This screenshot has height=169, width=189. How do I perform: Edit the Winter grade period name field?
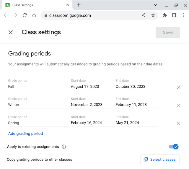pyautogui.click(x=38, y=105)
